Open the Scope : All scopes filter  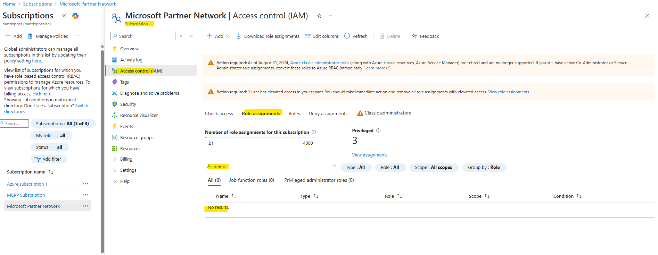pyautogui.click(x=434, y=167)
